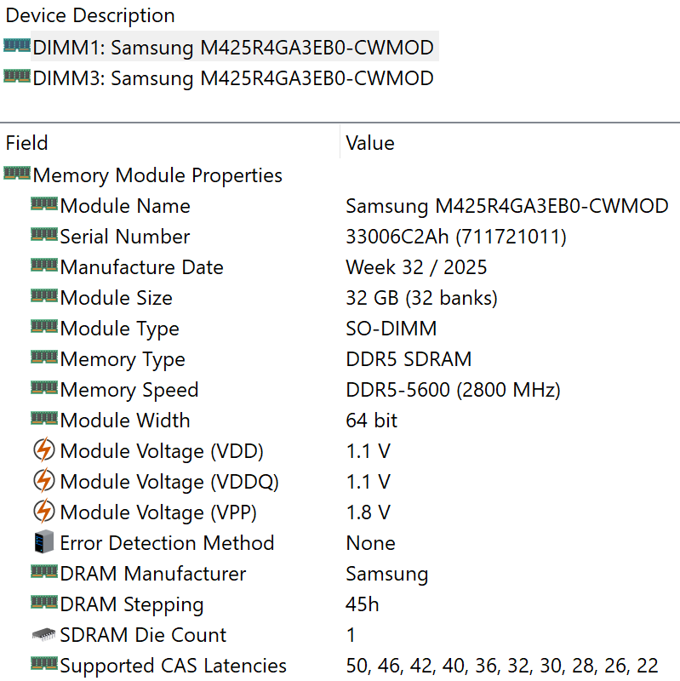The height and width of the screenshot is (681, 680).
Task: Select the Memory Module Properties group row
Action: [x=157, y=175]
